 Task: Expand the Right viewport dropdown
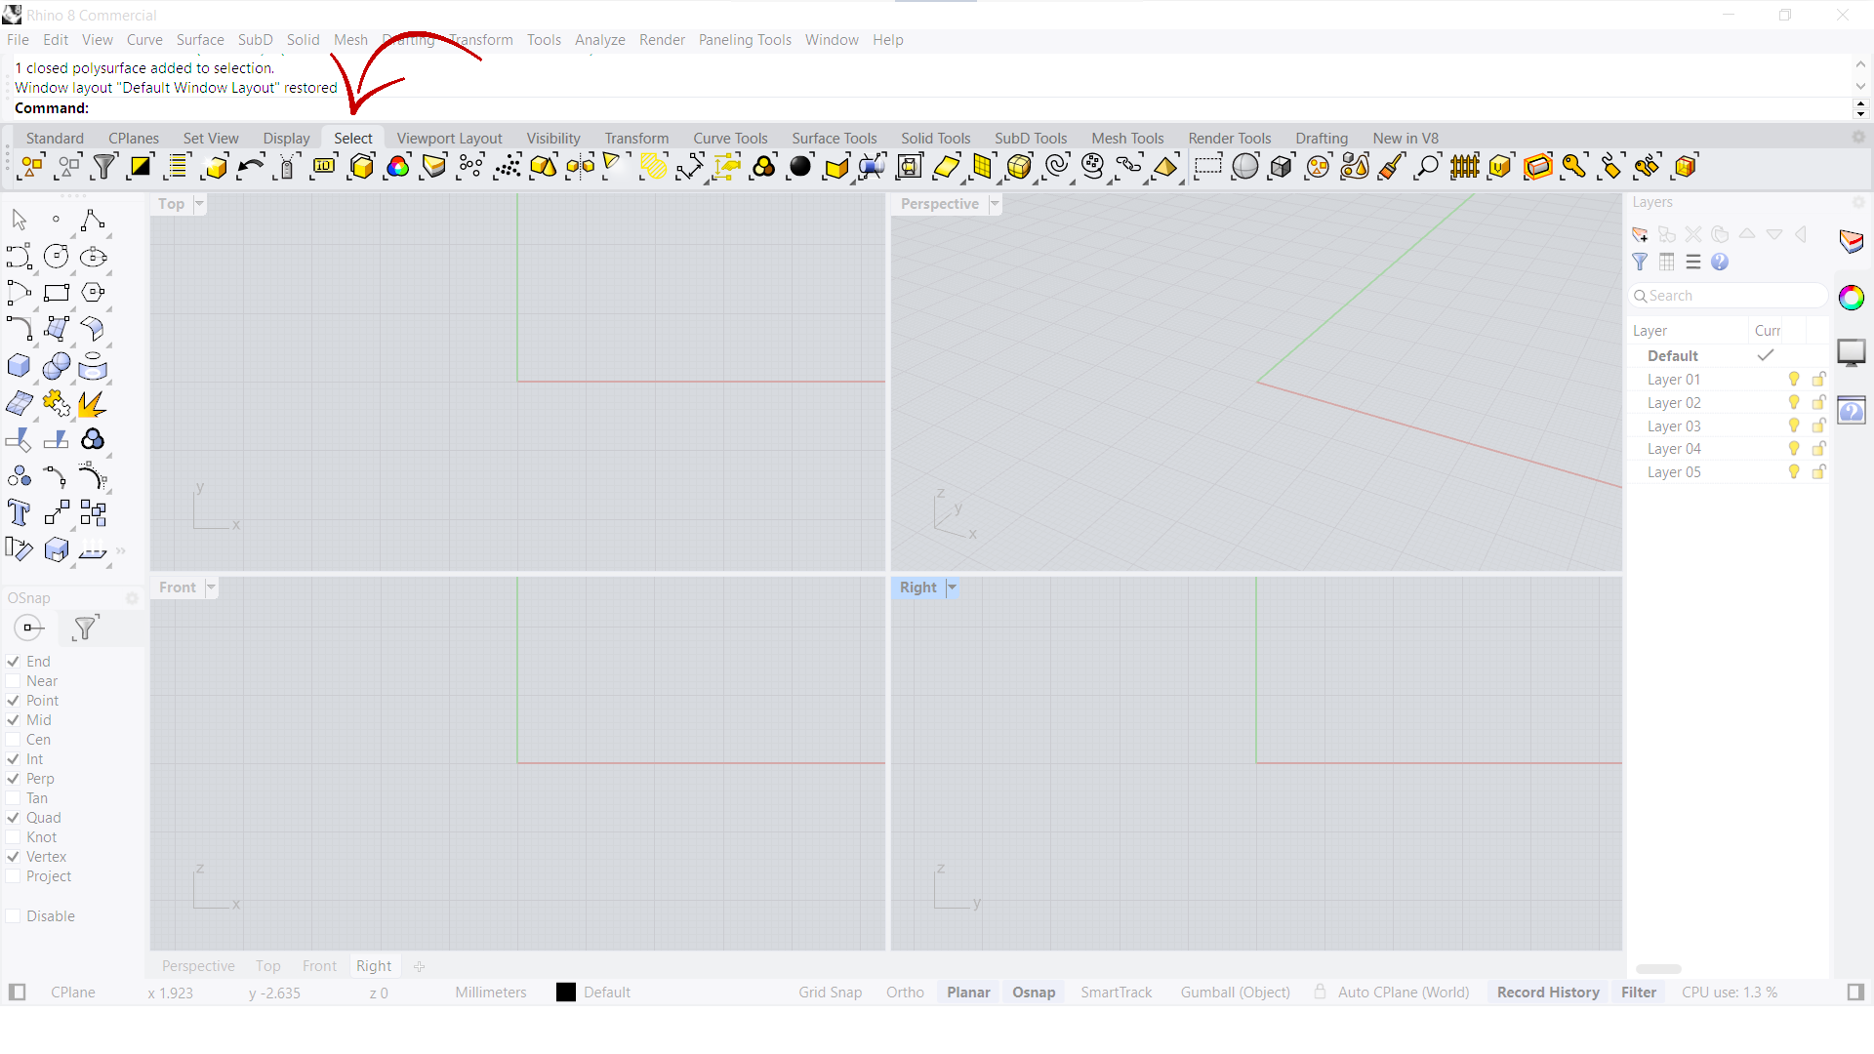click(x=952, y=588)
